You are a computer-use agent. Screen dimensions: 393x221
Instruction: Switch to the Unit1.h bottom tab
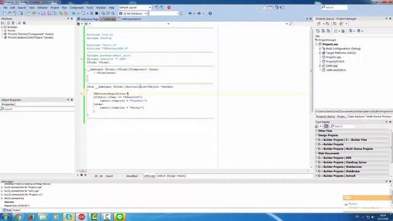click(x=161, y=176)
